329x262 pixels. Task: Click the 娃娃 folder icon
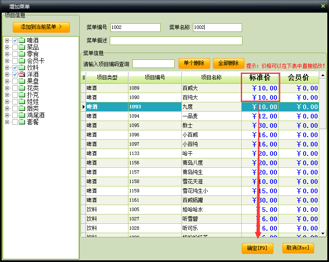pos(22,101)
